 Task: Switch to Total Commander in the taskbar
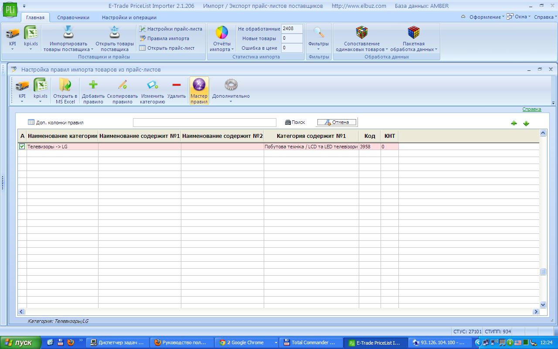point(311,342)
